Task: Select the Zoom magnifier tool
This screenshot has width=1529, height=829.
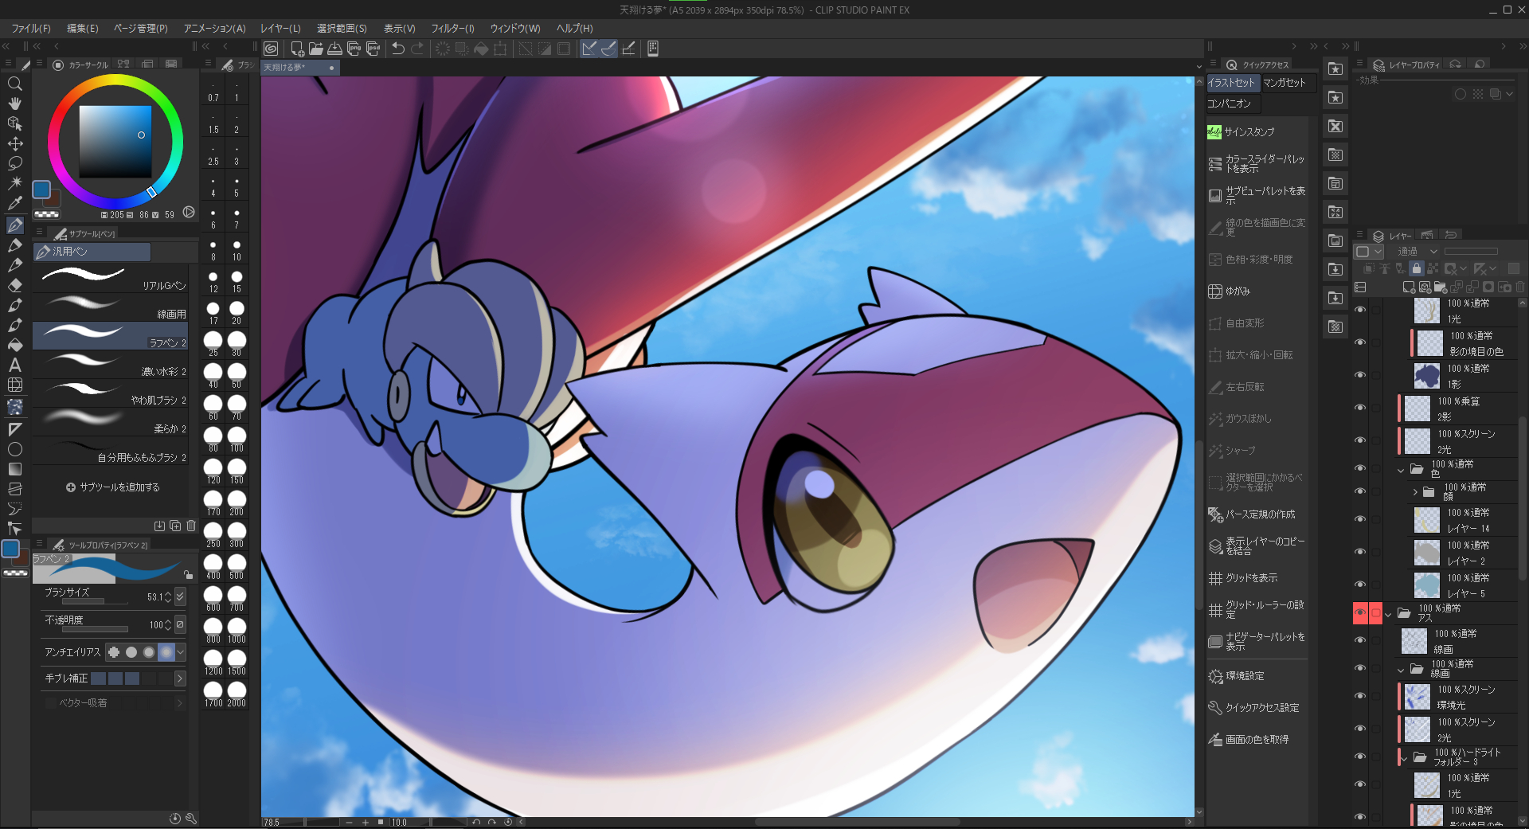Action: pos(14,84)
